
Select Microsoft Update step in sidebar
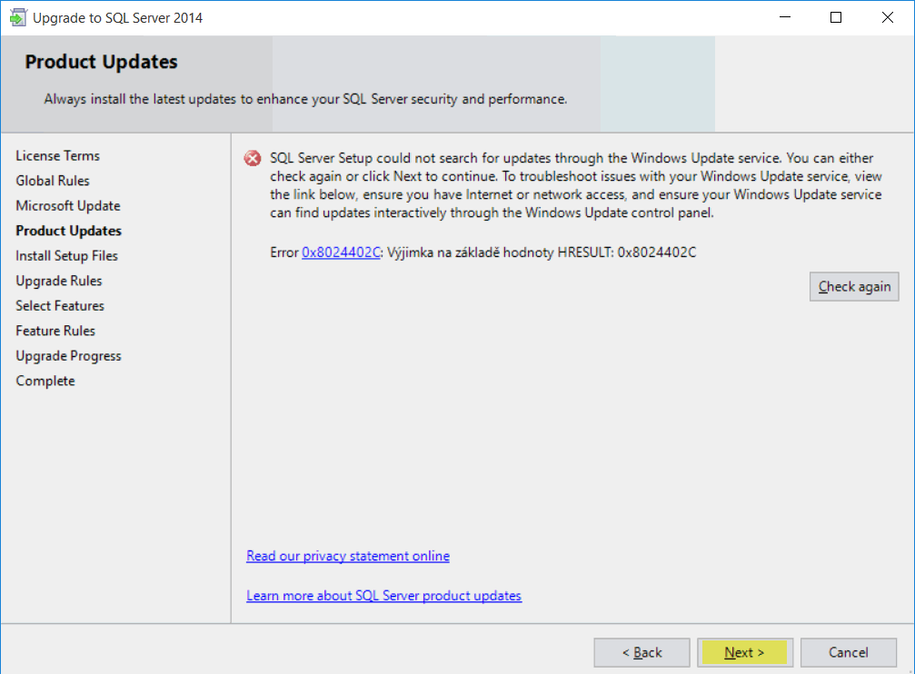coord(67,206)
